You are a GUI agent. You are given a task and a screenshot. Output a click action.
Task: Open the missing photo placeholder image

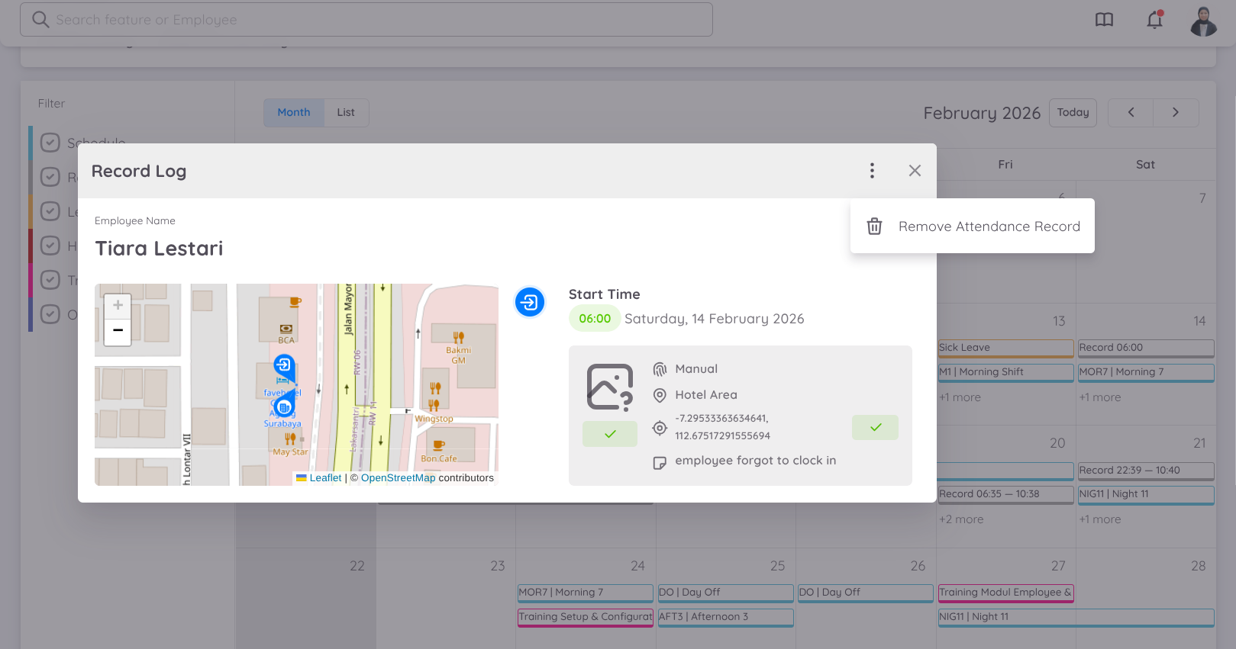pos(609,387)
